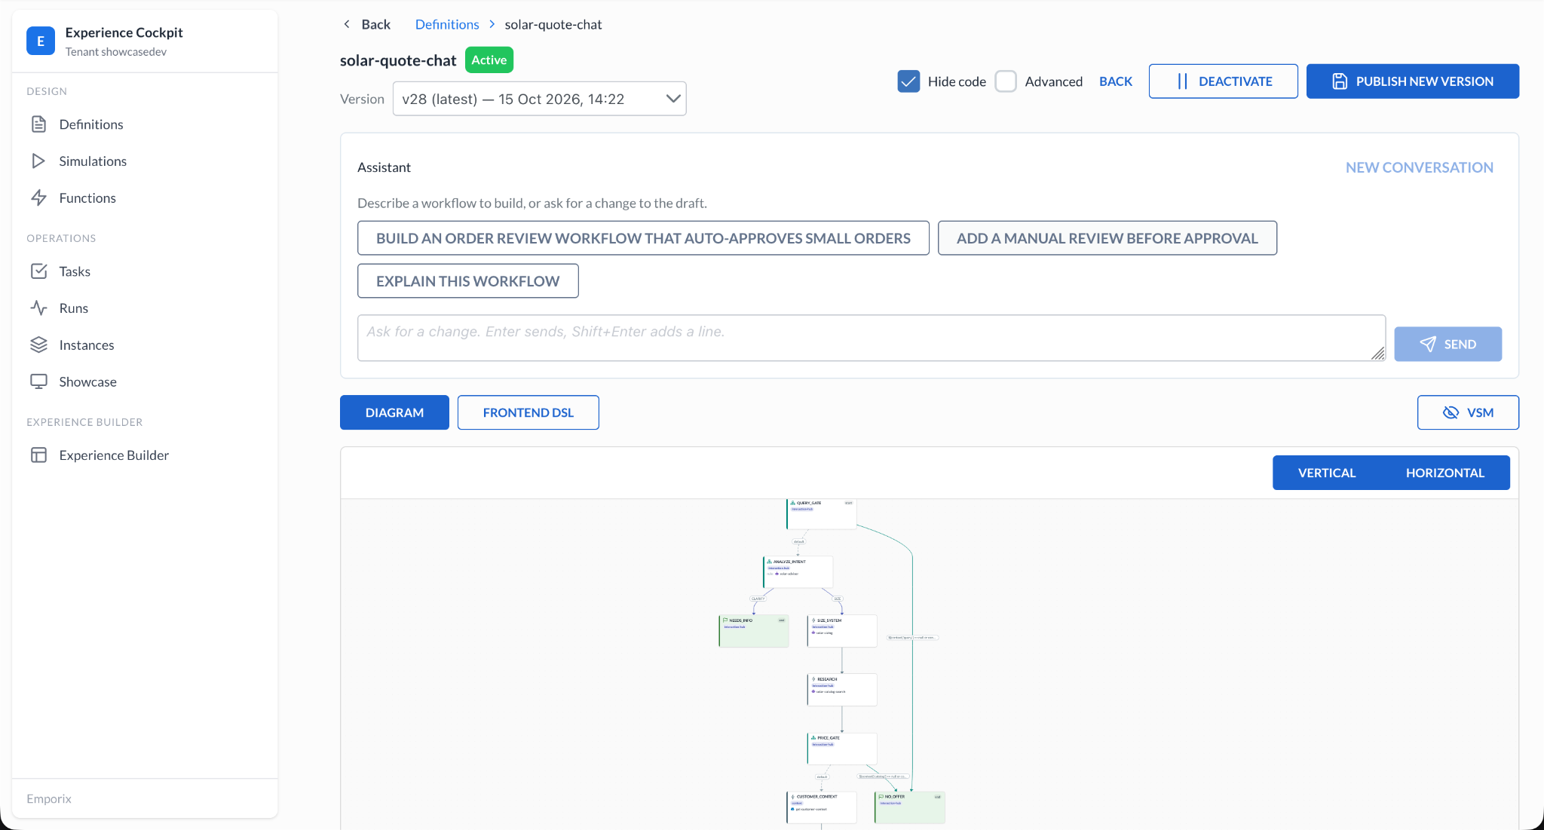Choose Add a Manual Review Before Approval suggestion
Image resolution: width=1544 pixels, height=830 pixels.
coord(1107,238)
